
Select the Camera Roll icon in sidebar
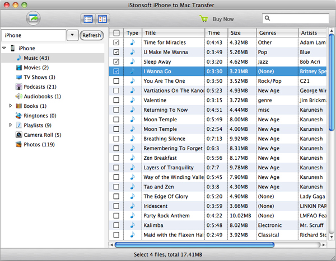18,135
